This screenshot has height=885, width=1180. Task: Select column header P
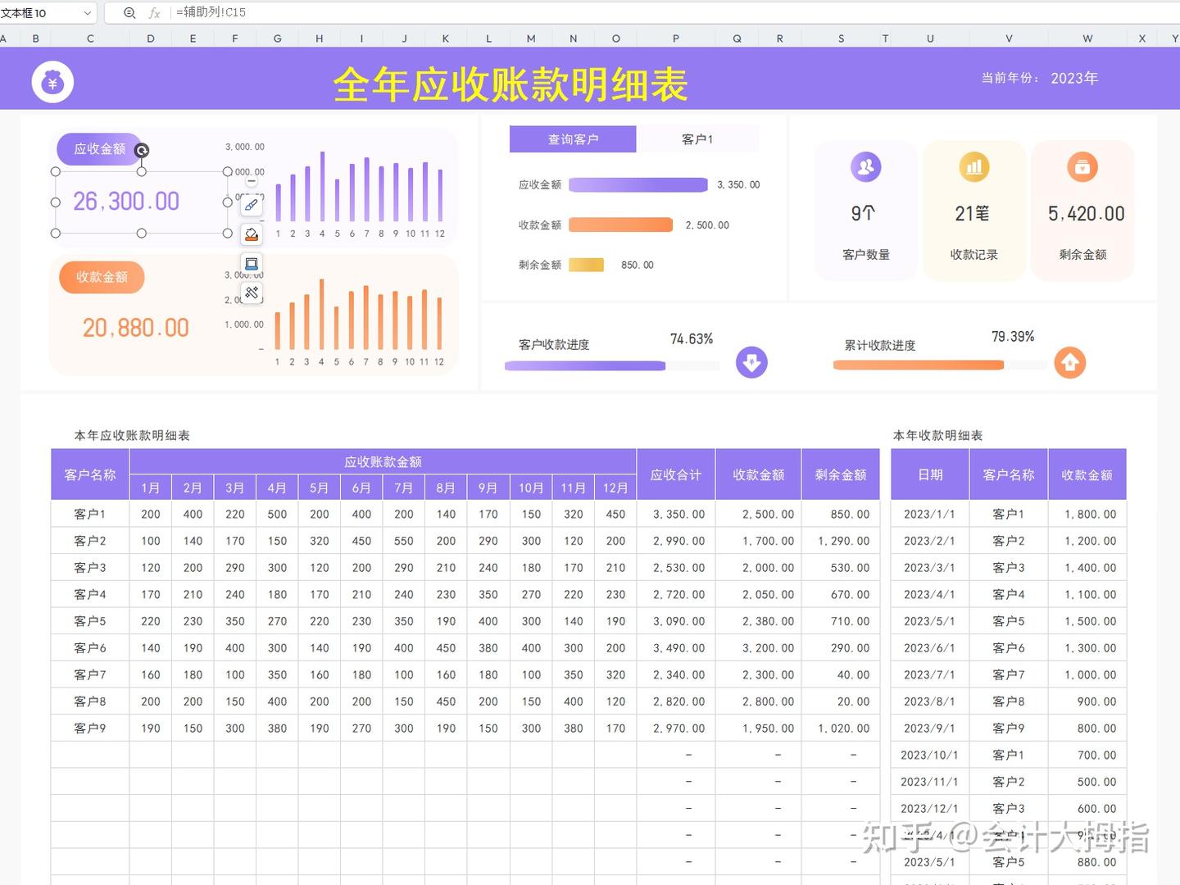click(676, 39)
